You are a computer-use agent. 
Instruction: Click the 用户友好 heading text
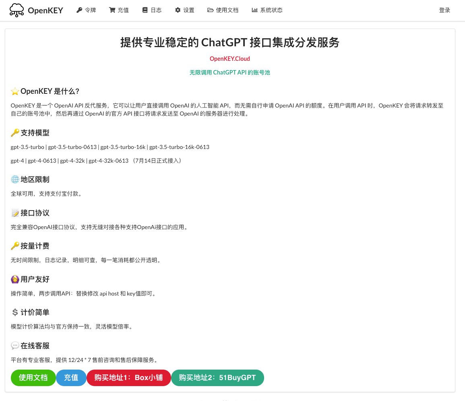point(35,279)
